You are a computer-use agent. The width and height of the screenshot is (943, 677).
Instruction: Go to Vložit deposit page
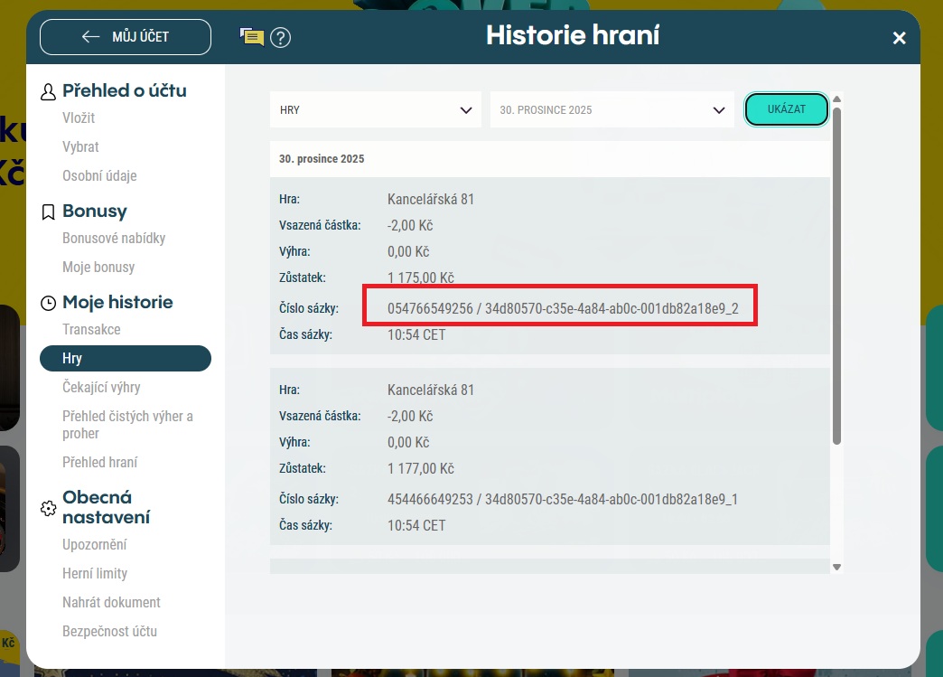coord(79,118)
